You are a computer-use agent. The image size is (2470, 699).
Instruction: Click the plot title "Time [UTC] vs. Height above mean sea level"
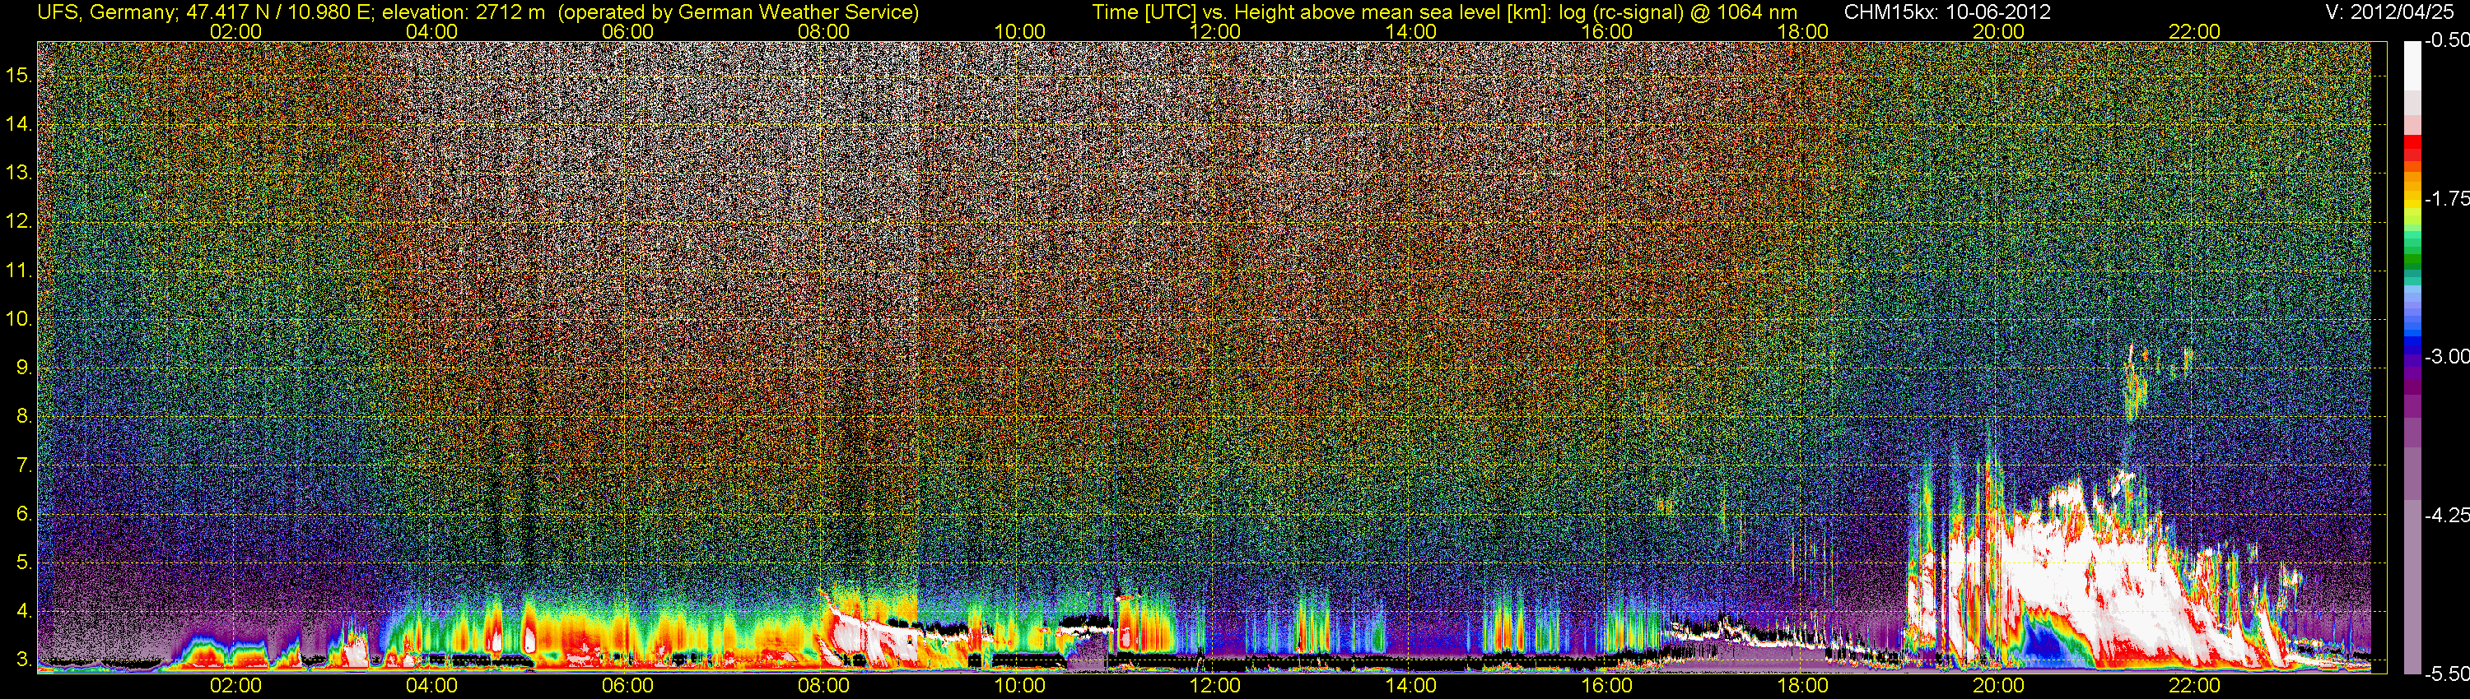click(1444, 12)
